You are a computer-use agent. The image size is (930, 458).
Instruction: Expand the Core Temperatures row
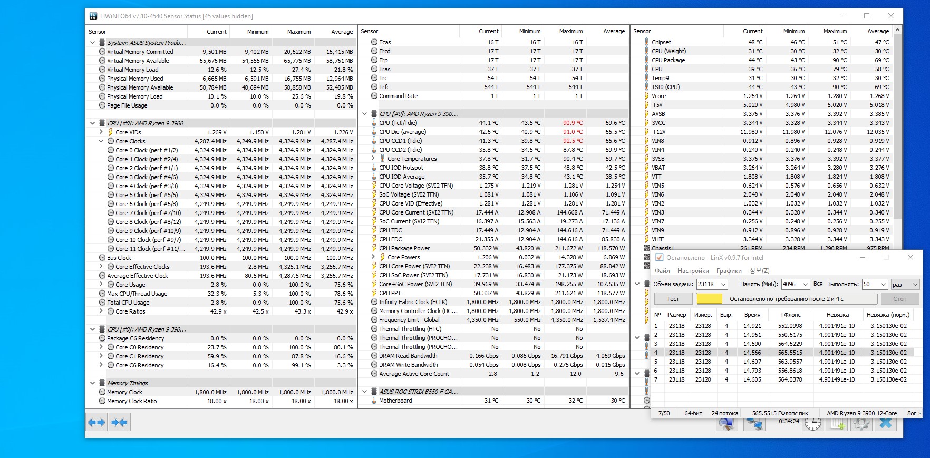coord(373,159)
